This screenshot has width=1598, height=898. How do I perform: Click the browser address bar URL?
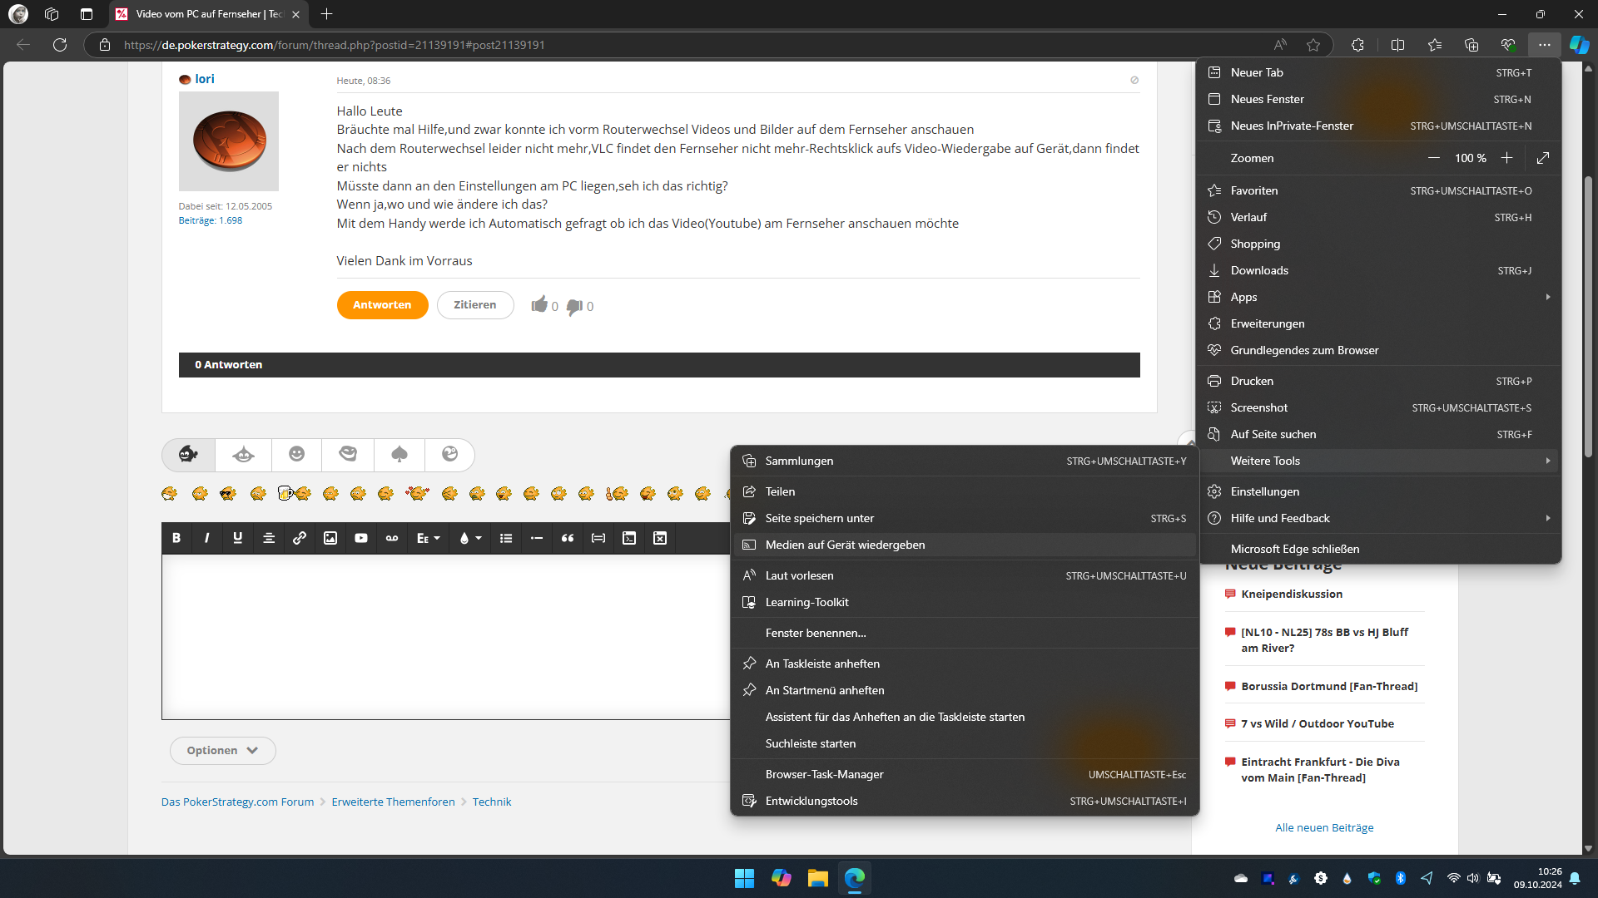coord(335,45)
